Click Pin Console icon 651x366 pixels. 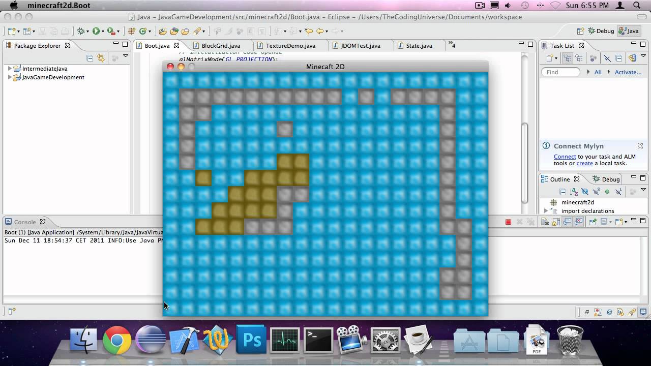[593, 222]
